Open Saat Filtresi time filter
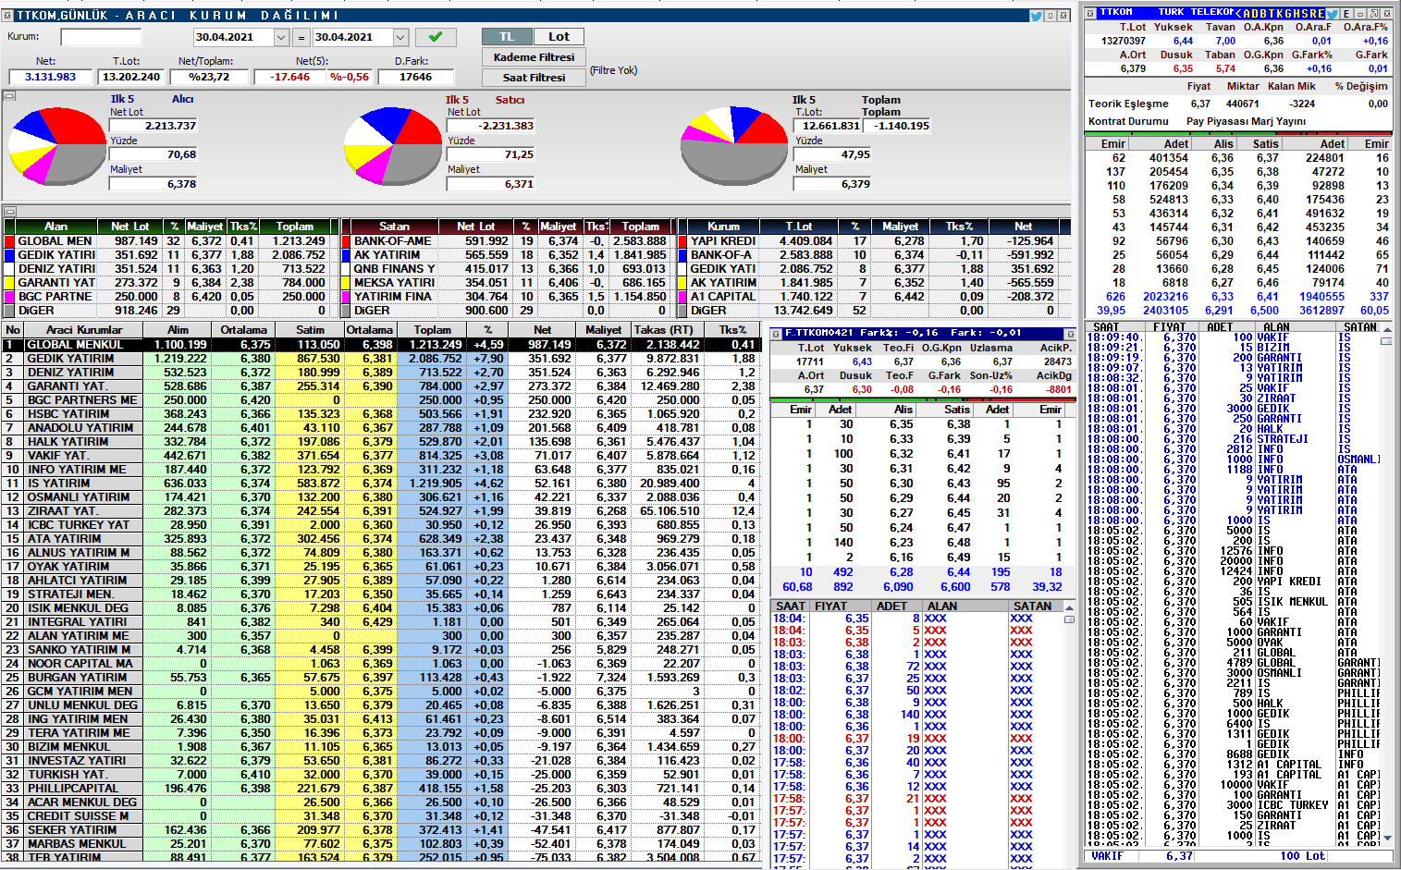 [x=534, y=78]
